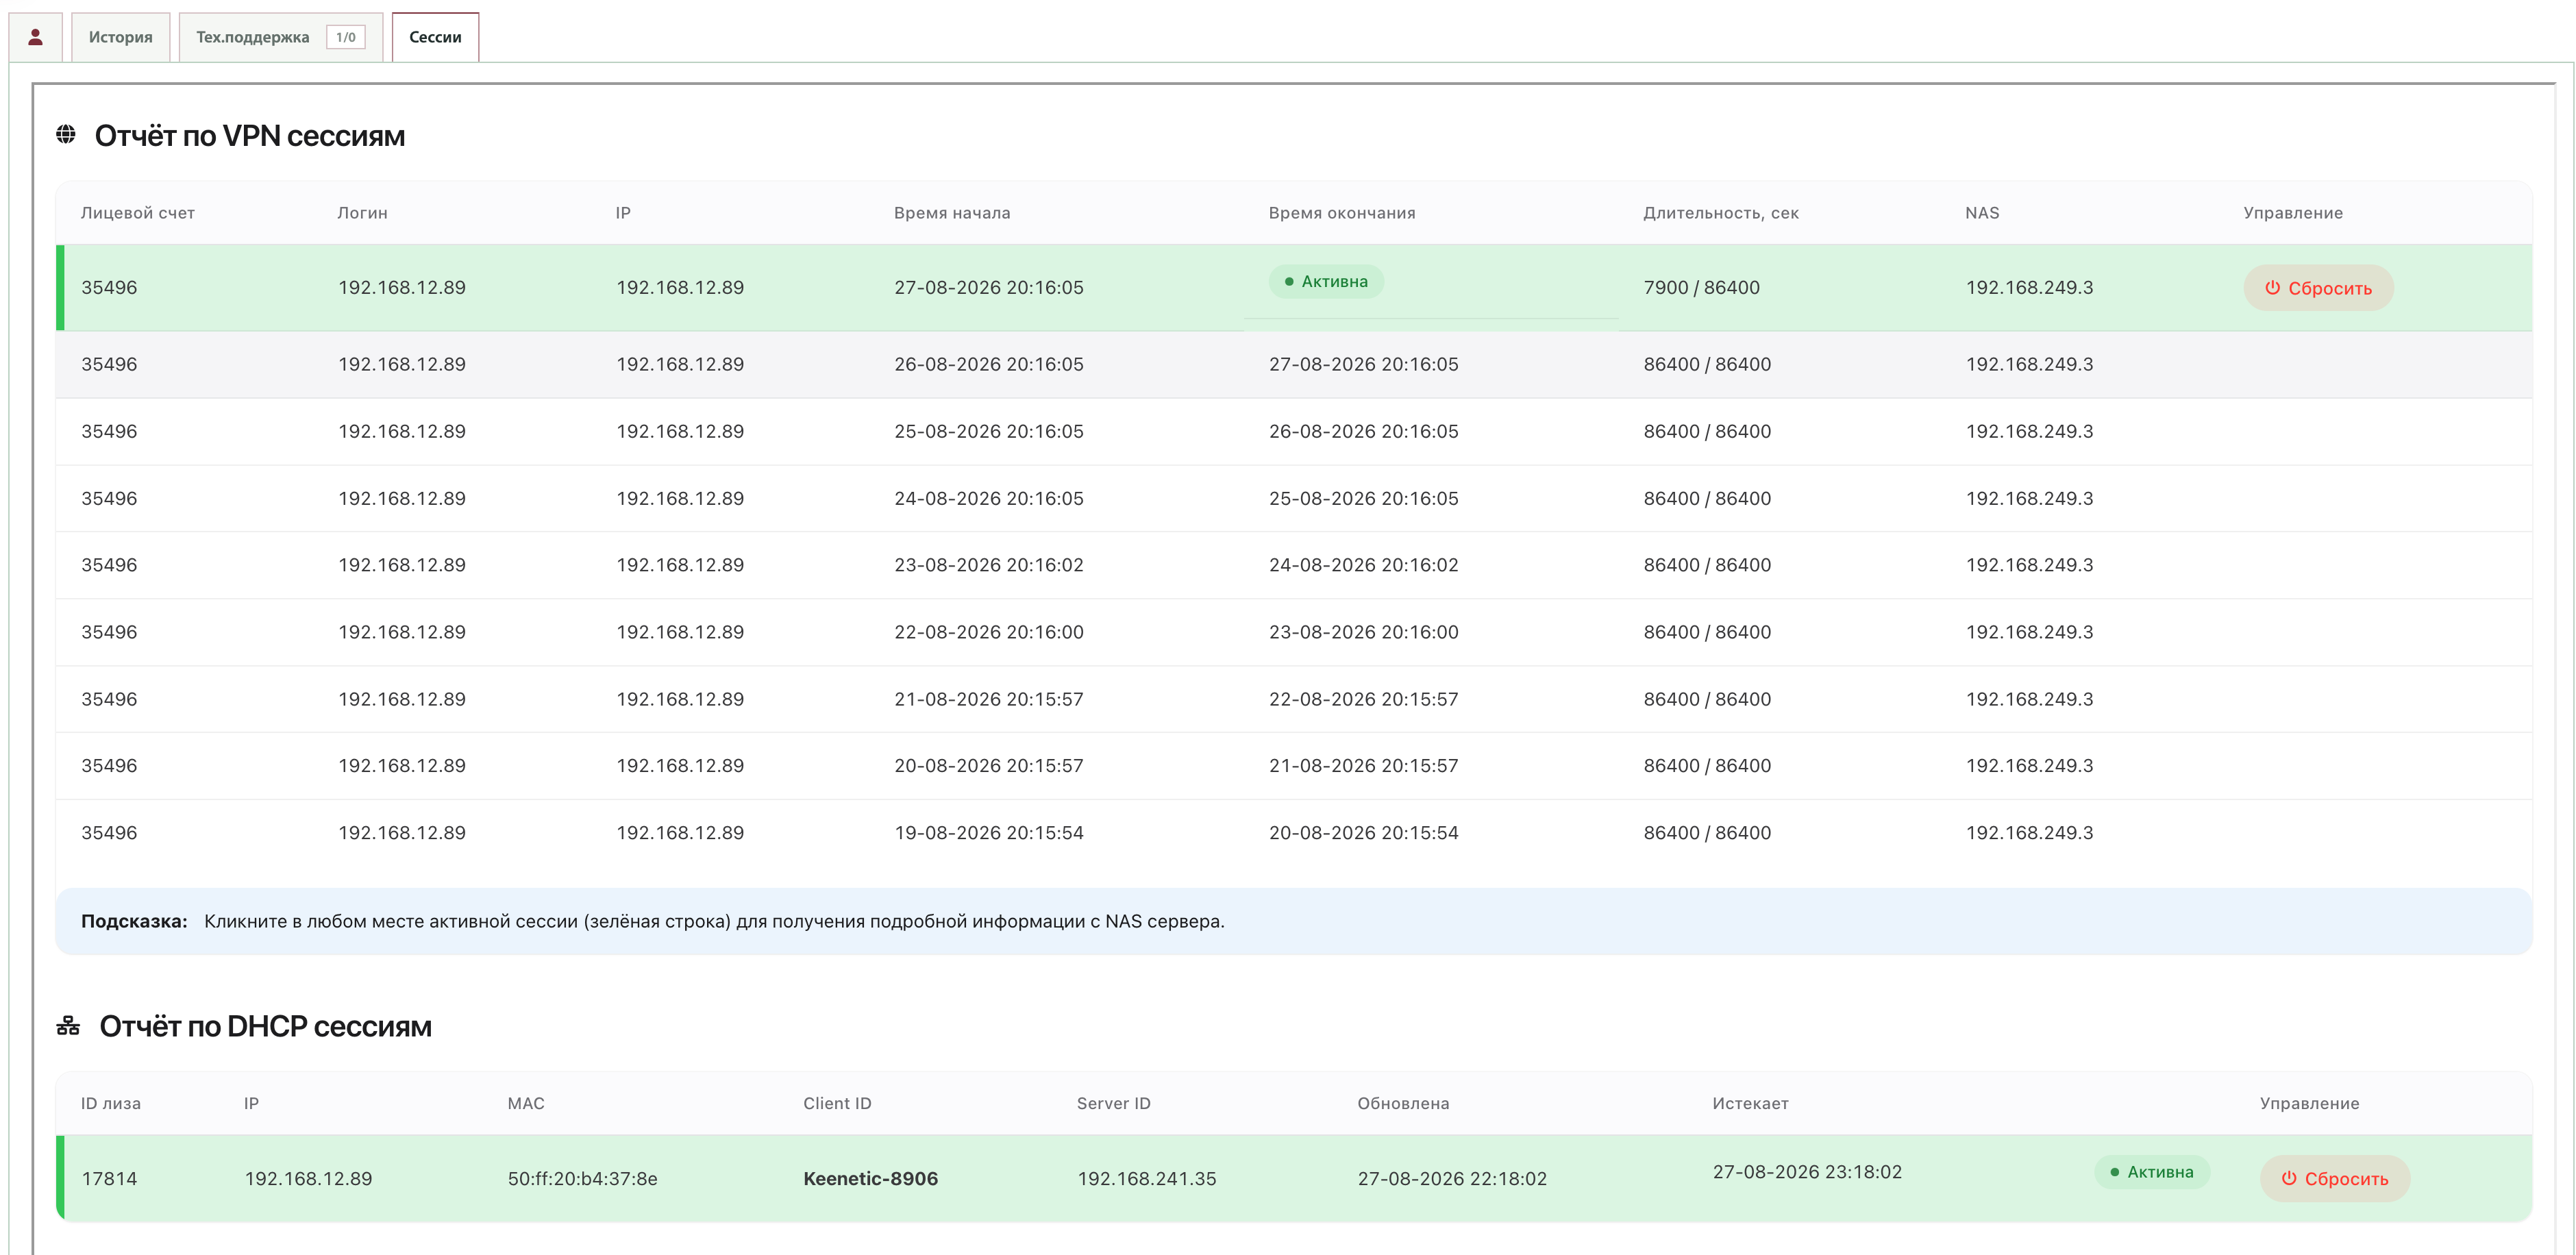Click MAC address 50:ff:20:b4:37:8e
2576x1255 pixels.
[x=582, y=1179]
